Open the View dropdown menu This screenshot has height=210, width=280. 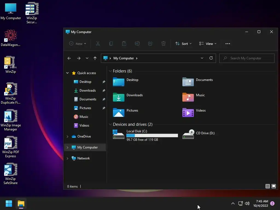[208, 43]
